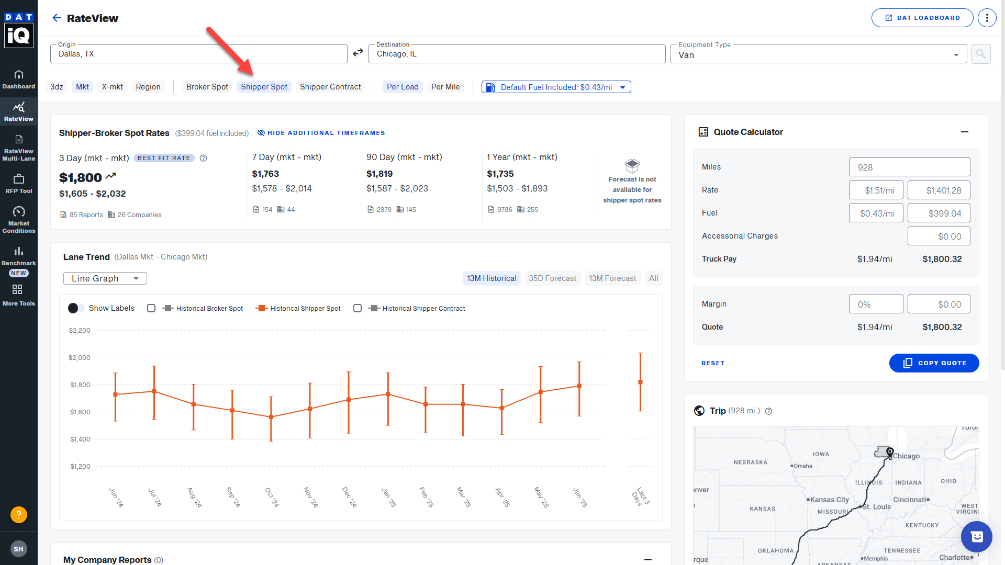Click the DAT iQ logo

(19, 30)
